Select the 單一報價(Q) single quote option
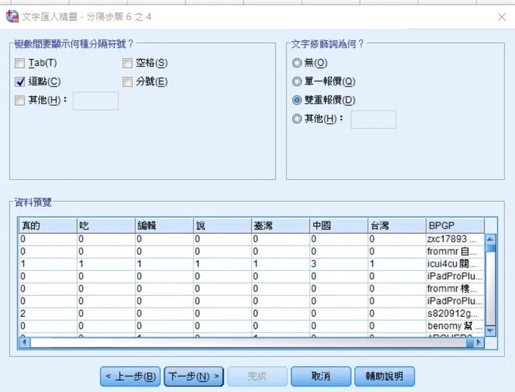The width and height of the screenshot is (515, 392). [297, 81]
